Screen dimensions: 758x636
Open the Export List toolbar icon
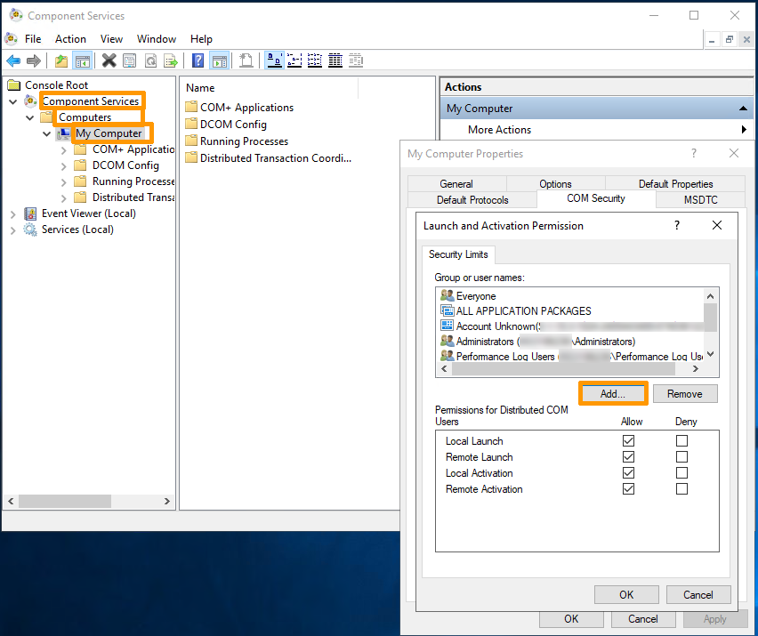point(172,60)
